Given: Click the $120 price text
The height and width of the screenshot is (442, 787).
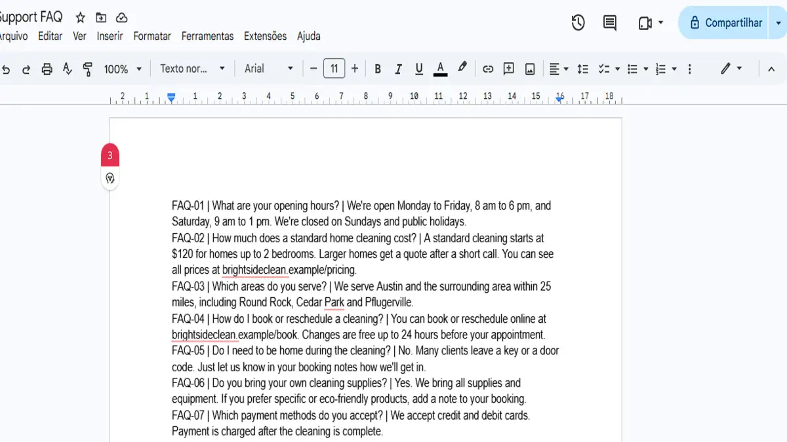Looking at the screenshot, I should pyautogui.click(x=183, y=254).
